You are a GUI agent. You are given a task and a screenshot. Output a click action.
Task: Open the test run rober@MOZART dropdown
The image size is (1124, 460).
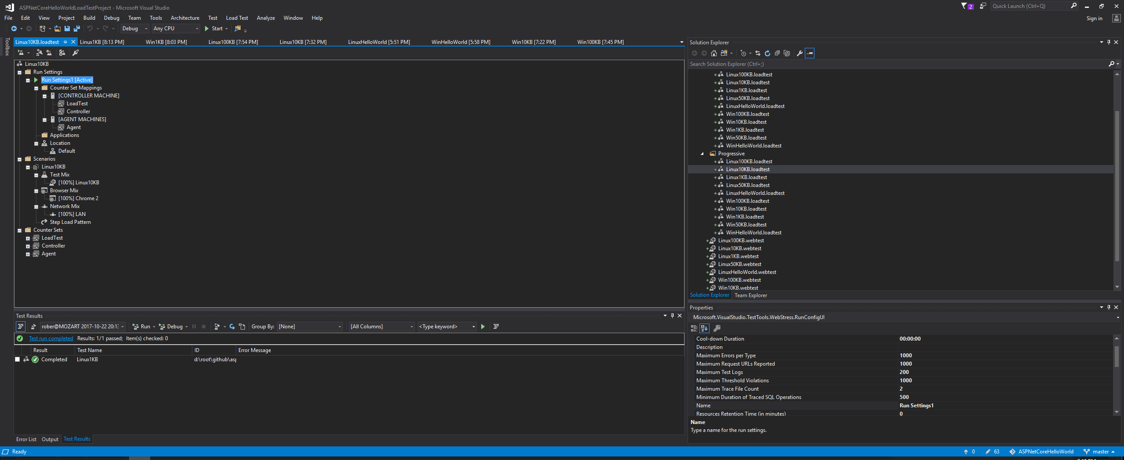point(83,327)
